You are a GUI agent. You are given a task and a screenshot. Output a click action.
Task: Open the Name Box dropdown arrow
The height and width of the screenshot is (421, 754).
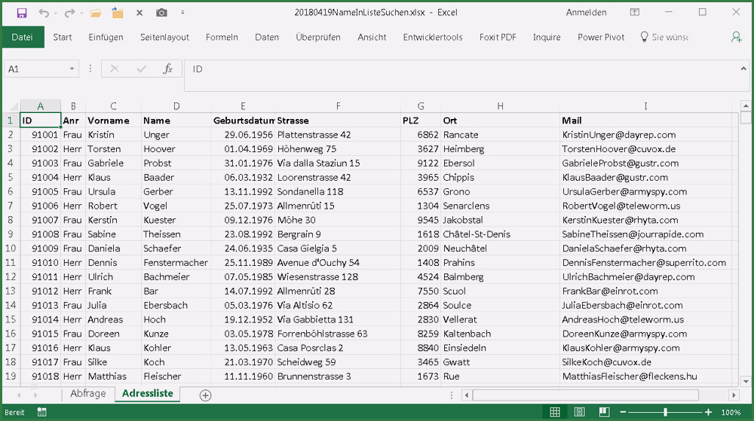click(x=72, y=69)
